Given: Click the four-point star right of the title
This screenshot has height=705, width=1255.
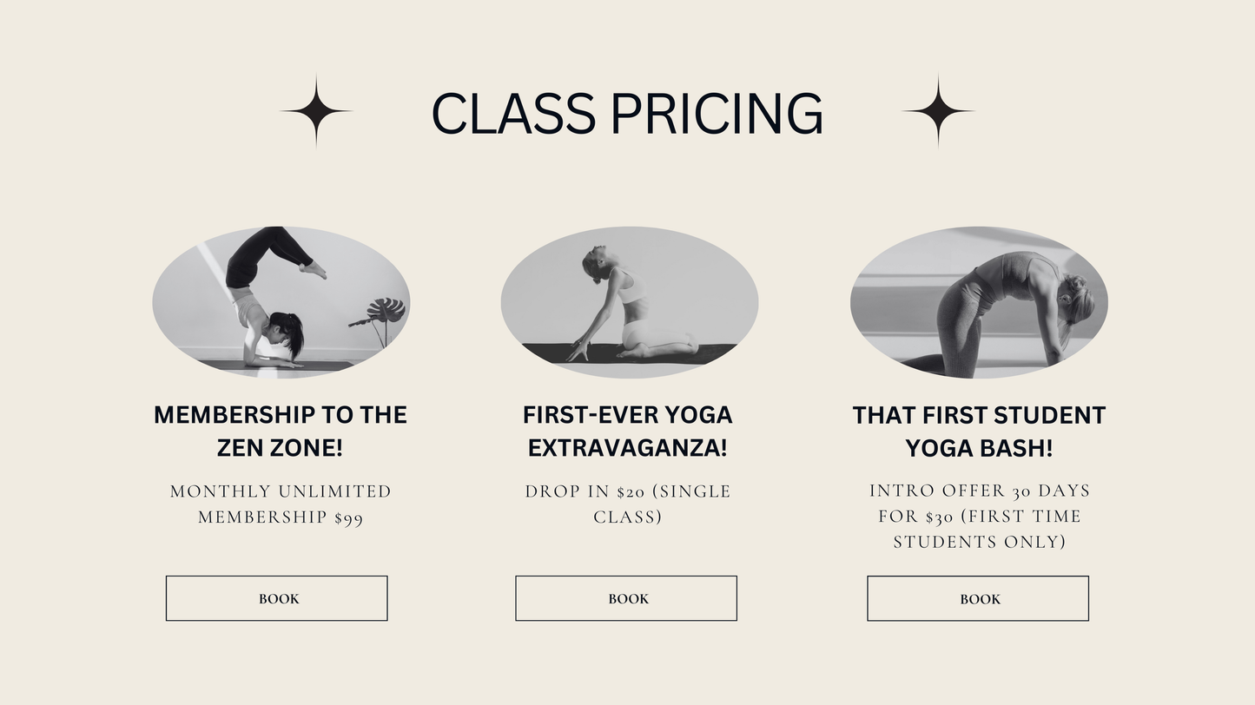Looking at the screenshot, I should (937, 111).
